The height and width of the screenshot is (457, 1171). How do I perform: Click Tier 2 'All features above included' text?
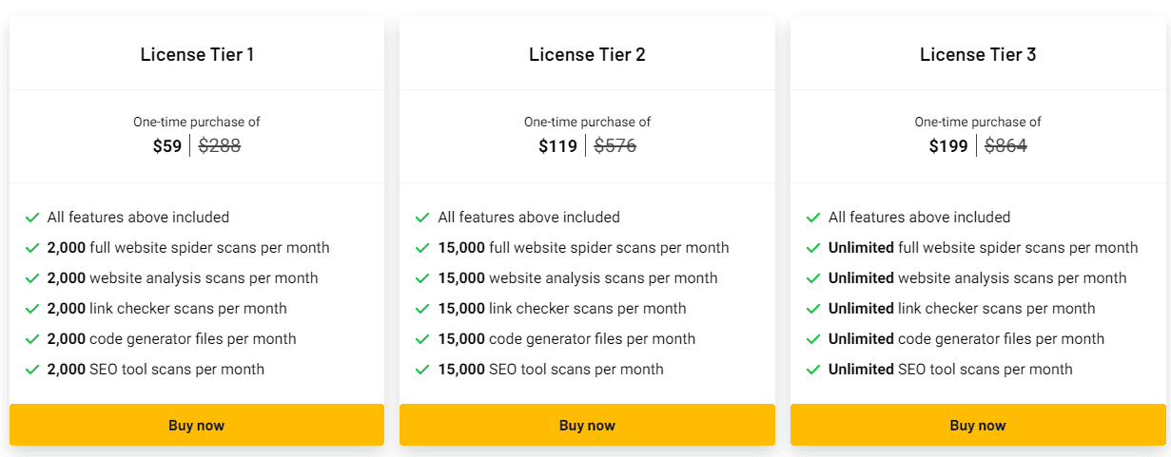click(529, 218)
